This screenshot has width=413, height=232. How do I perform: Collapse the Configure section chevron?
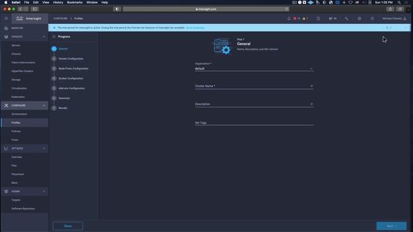click(44, 105)
